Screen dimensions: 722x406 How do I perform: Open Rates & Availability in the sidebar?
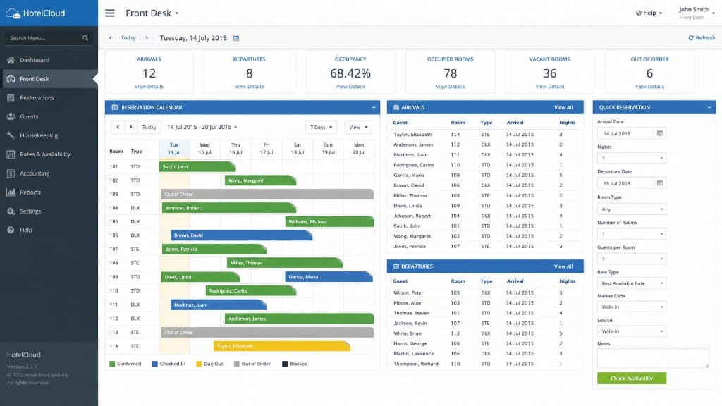click(x=49, y=154)
